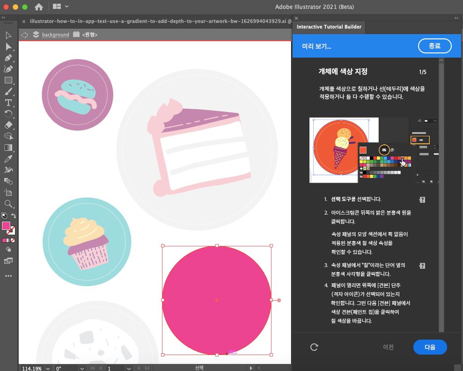This screenshot has width=463, height=371.
Task: Click the 0° rotation field
Action: click(x=67, y=368)
